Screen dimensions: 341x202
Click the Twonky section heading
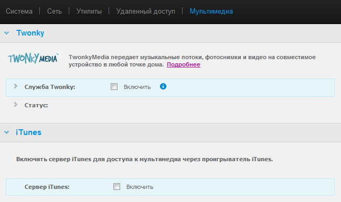point(30,33)
